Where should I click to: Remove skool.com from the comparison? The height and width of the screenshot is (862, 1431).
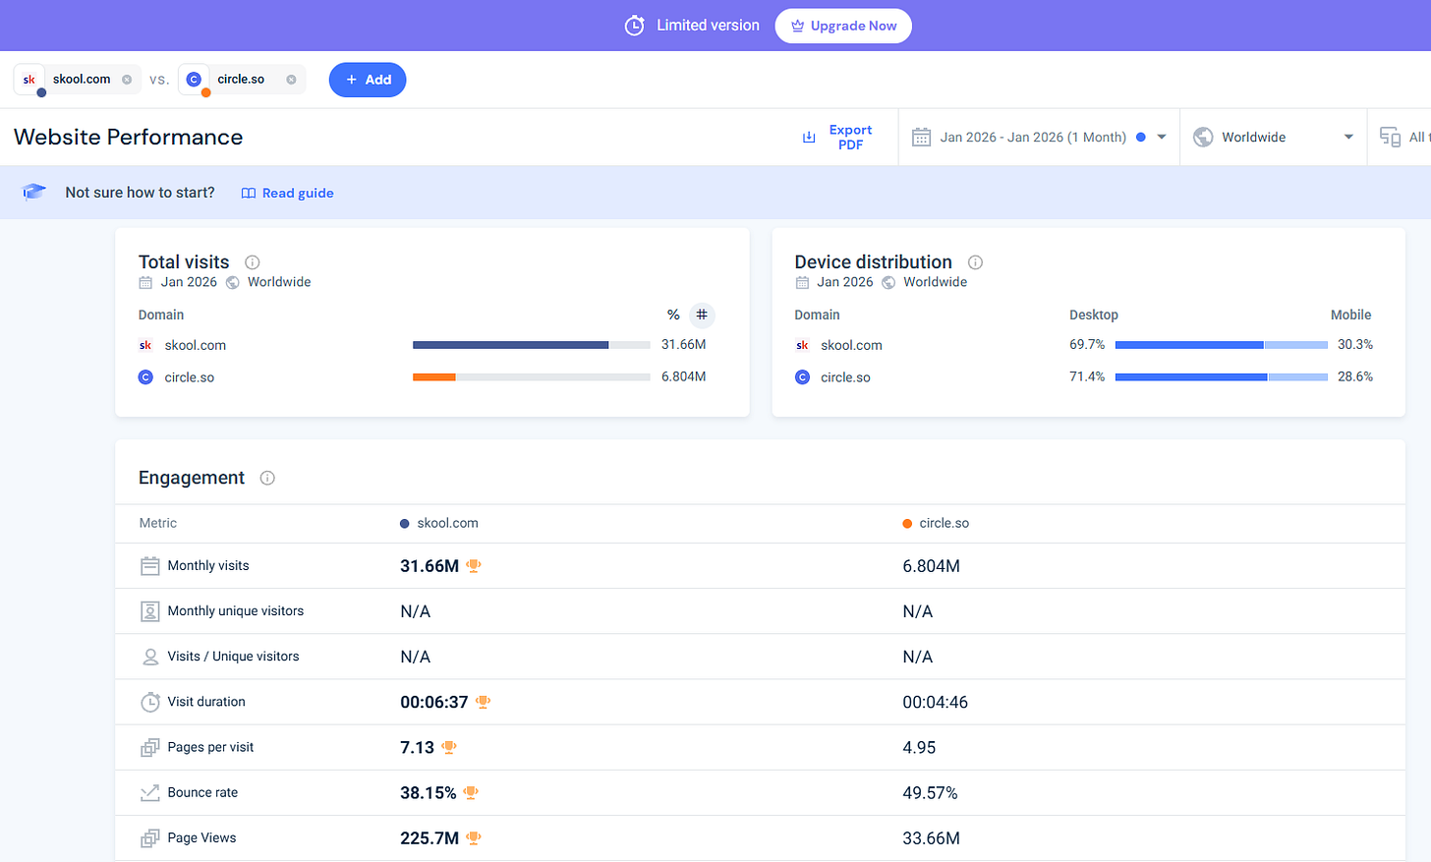[127, 80]
